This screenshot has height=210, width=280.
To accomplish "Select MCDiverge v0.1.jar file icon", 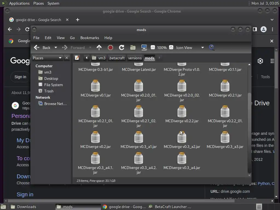I will (x=95, y=86).
